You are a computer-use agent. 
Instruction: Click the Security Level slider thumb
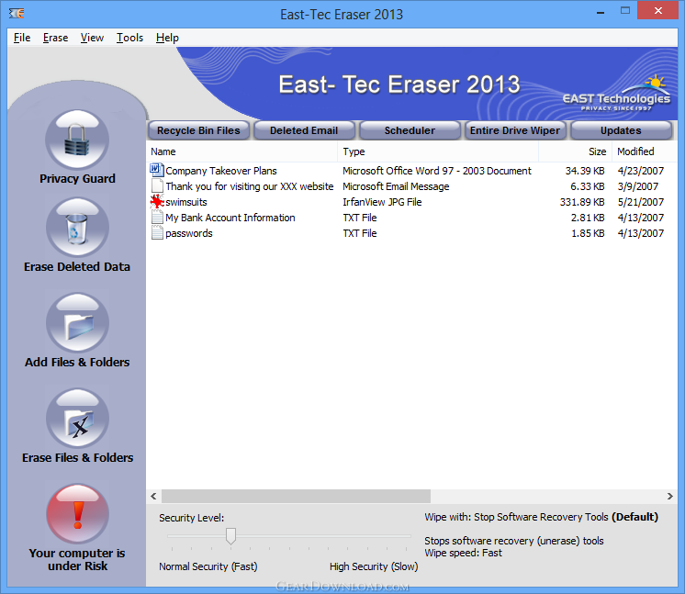click(x=230, y=536)
